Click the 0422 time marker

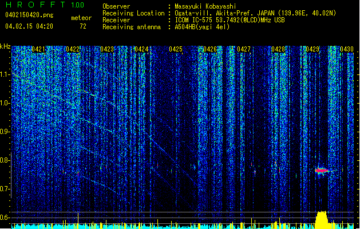coord(73,49)
